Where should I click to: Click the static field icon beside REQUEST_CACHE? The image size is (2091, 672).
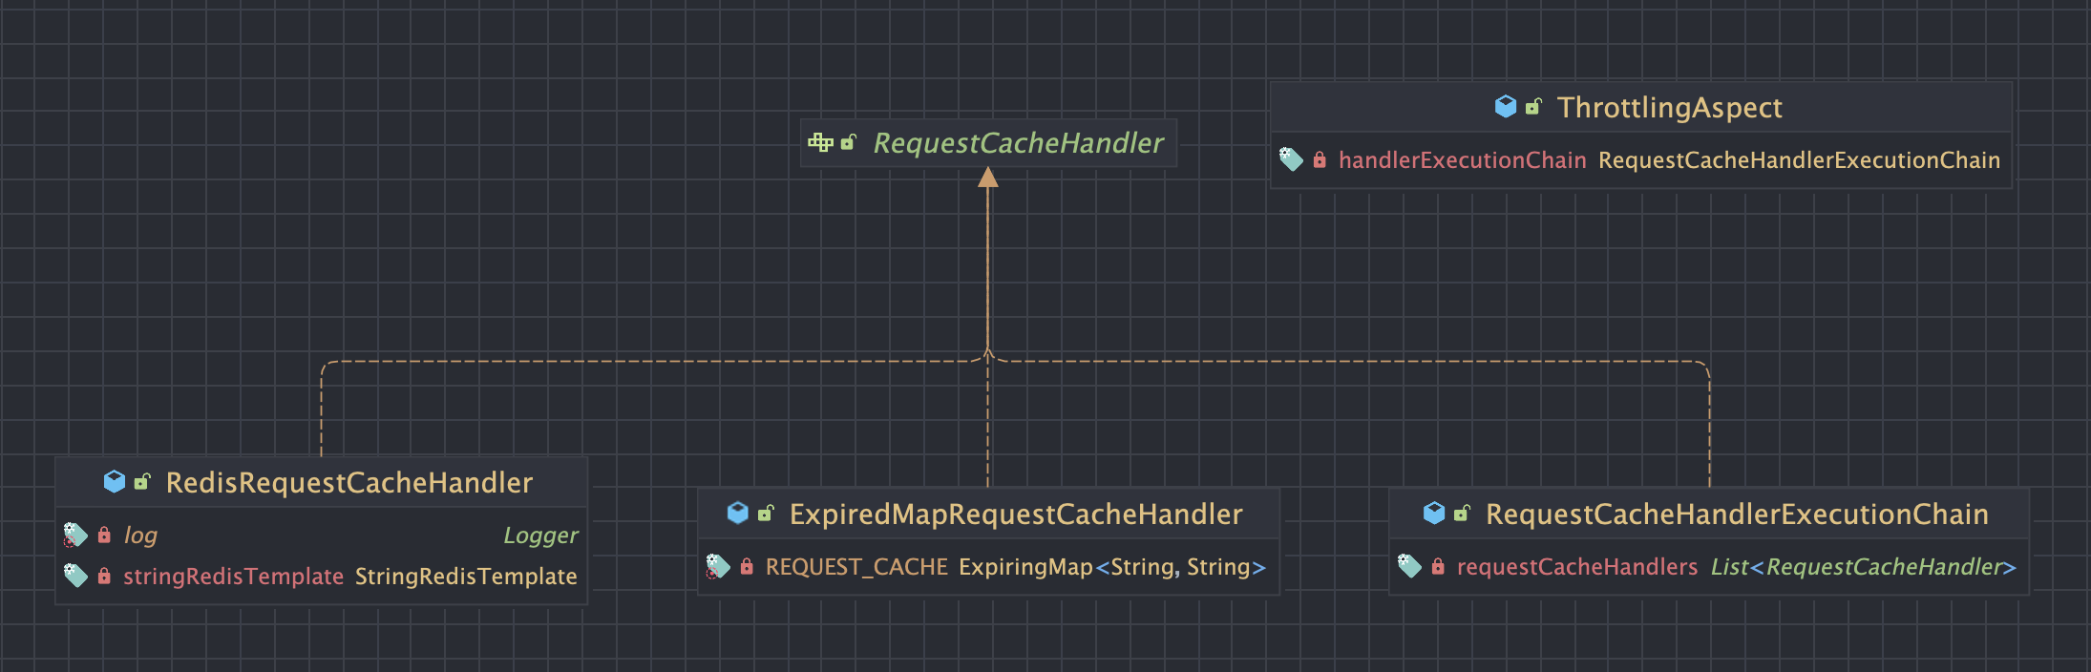[717, 566]
